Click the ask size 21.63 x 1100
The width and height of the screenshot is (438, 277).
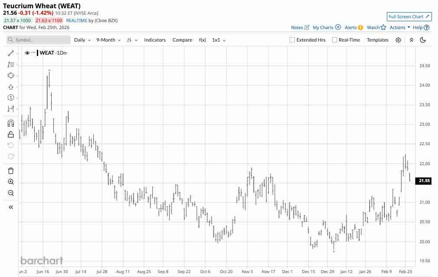coord(49,20)
